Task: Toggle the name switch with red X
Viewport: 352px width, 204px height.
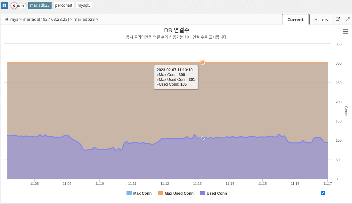Action: pyautogui.click(x=18, y=5)
